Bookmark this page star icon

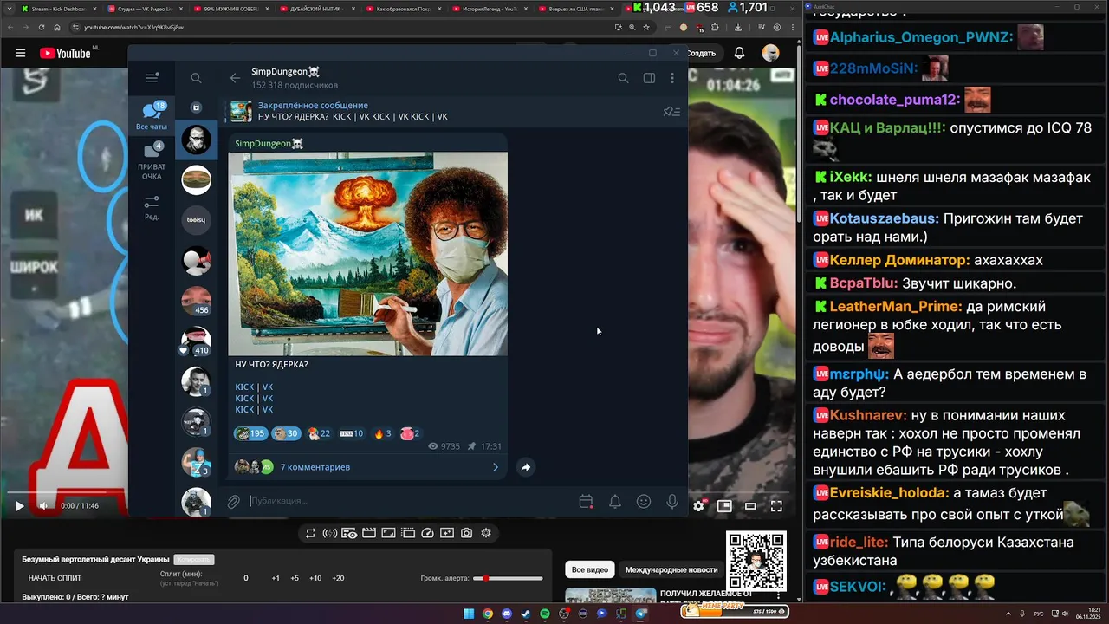click(x=646, y=27)
